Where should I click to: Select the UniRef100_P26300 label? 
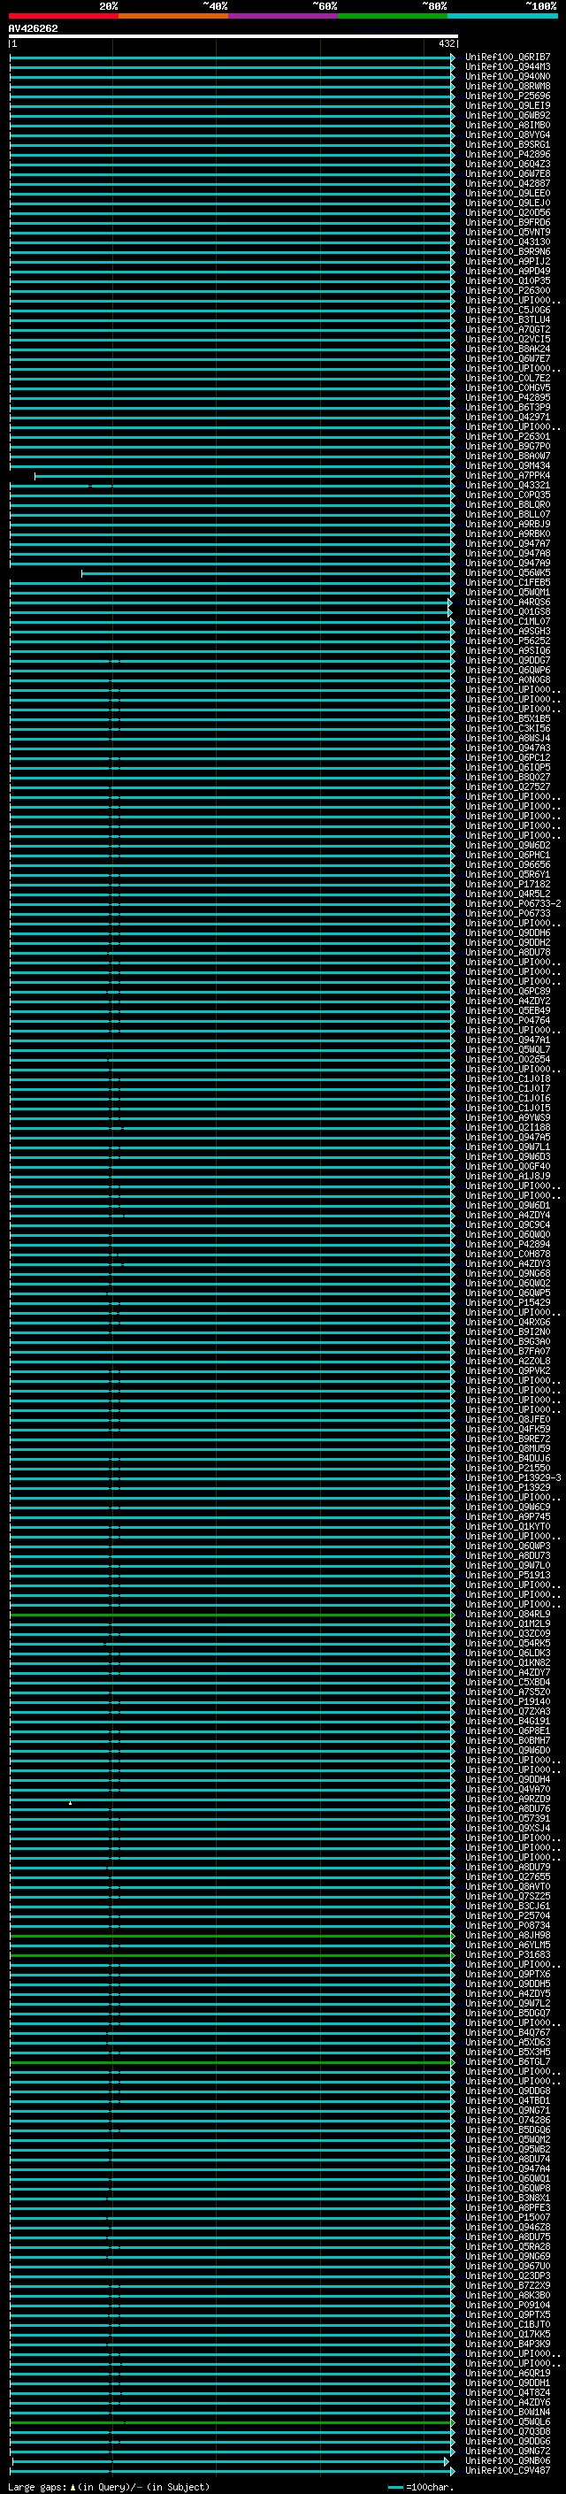(x=507, y=290)
